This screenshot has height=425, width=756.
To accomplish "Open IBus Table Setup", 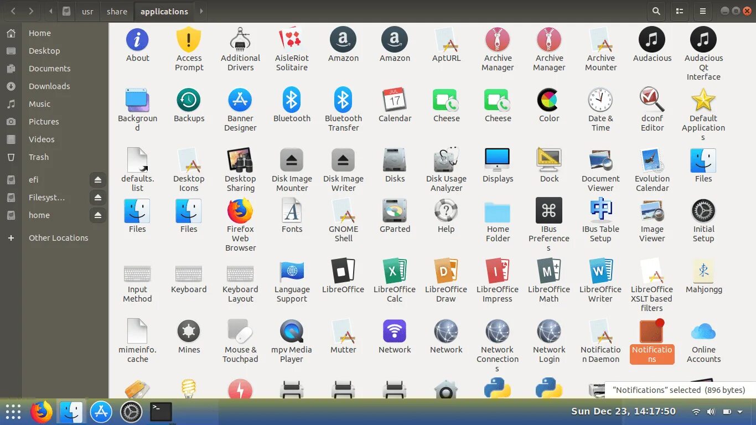I will point(600,211).
